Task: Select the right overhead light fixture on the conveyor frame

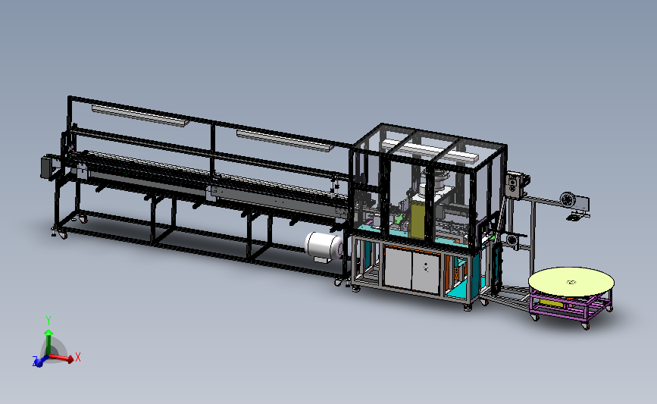Action: pyautogui.click(x=285, y=140)
